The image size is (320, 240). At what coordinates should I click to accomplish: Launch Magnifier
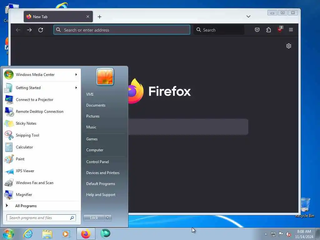42,194
